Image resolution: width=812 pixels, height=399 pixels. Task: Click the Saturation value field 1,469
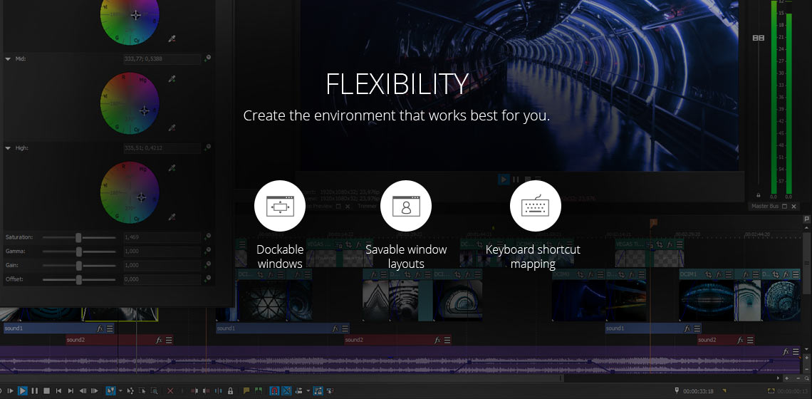(x=162, y=237)
